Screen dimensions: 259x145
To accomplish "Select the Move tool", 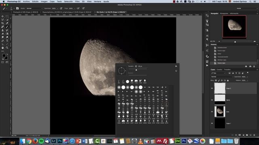I will point(3,16).
